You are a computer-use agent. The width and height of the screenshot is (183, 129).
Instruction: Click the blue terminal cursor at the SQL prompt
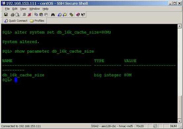point(16,80)
